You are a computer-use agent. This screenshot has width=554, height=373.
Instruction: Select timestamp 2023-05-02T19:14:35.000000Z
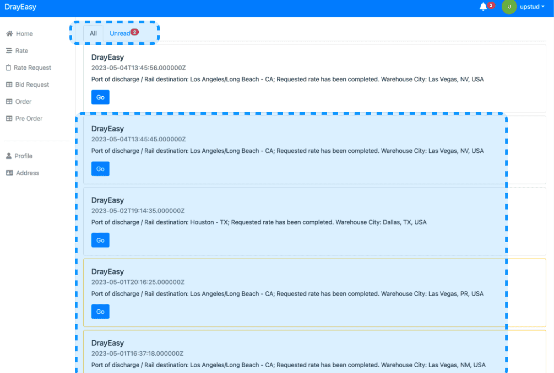[x=138, y=211]
